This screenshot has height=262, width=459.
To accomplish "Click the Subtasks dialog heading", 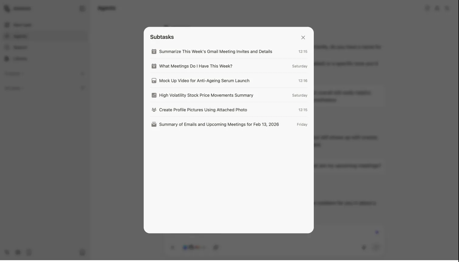I will [x=162, y=37].
